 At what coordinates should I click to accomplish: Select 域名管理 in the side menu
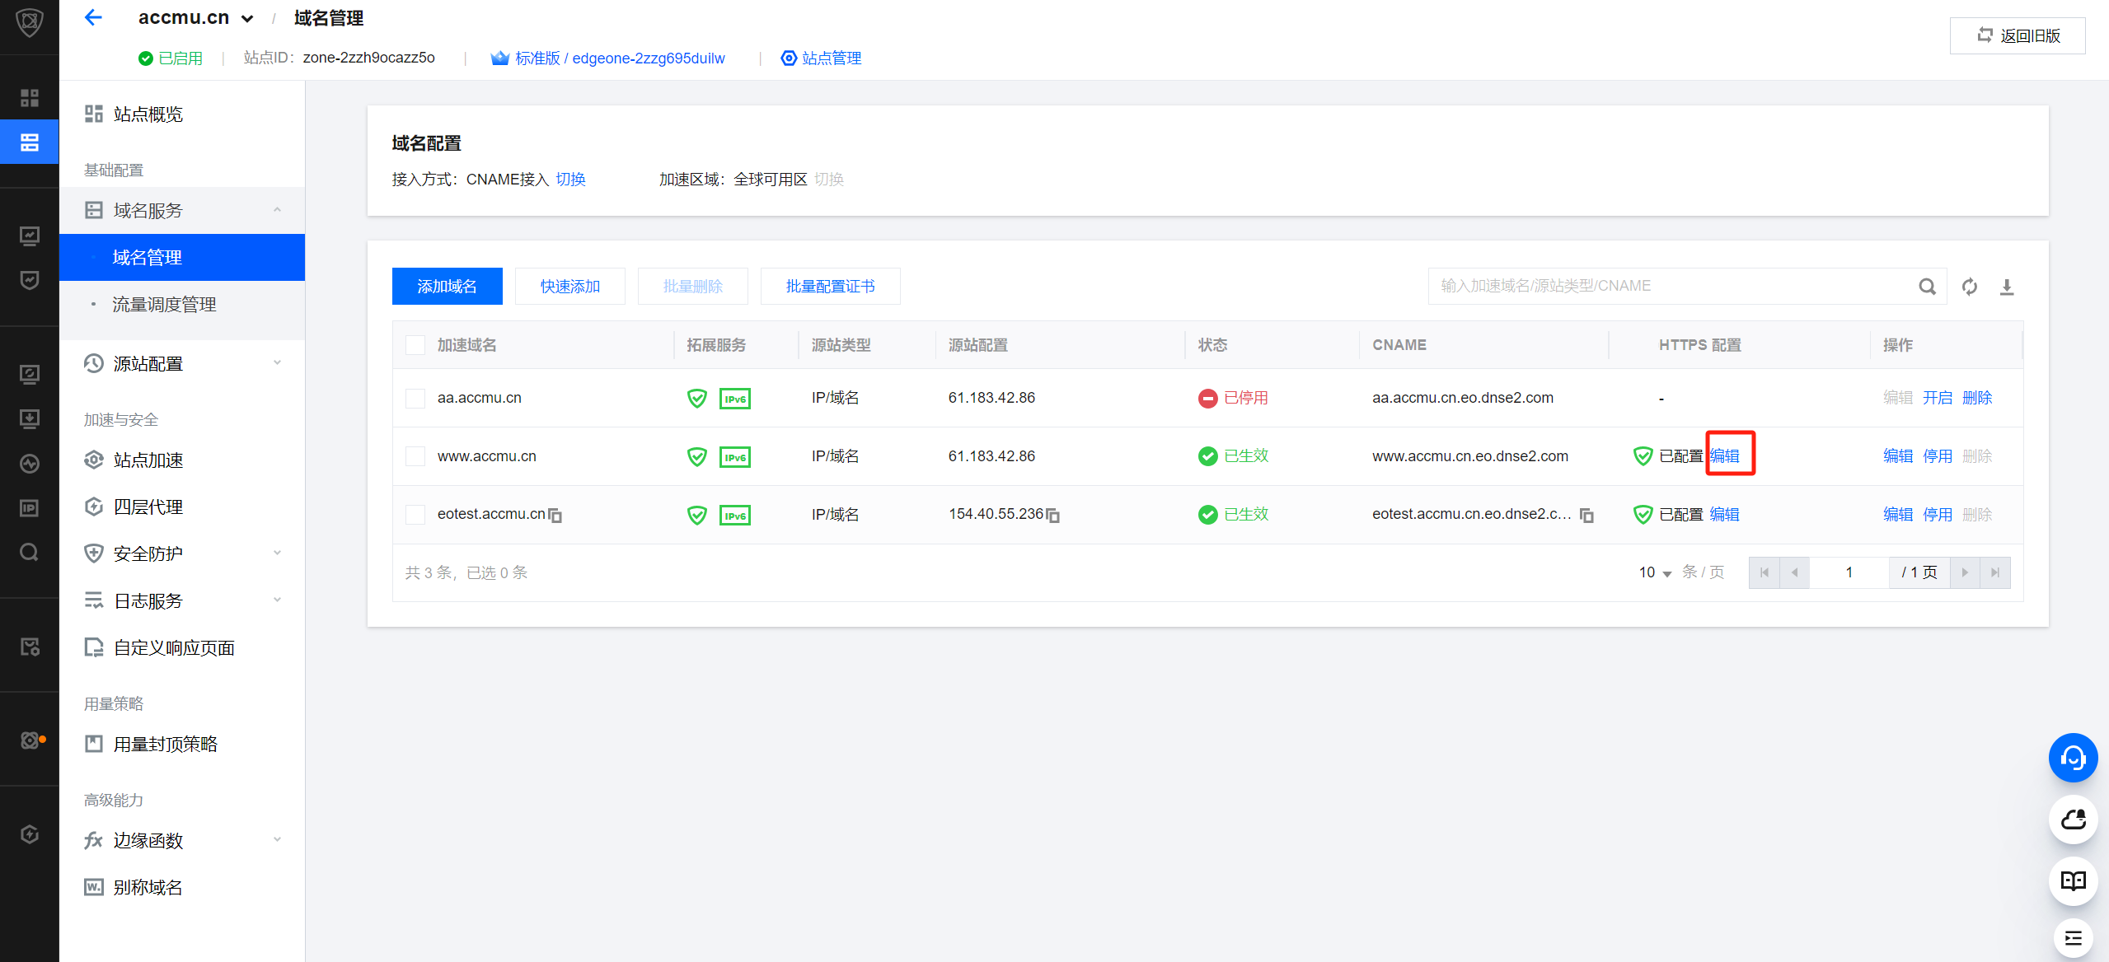[182, 258]
